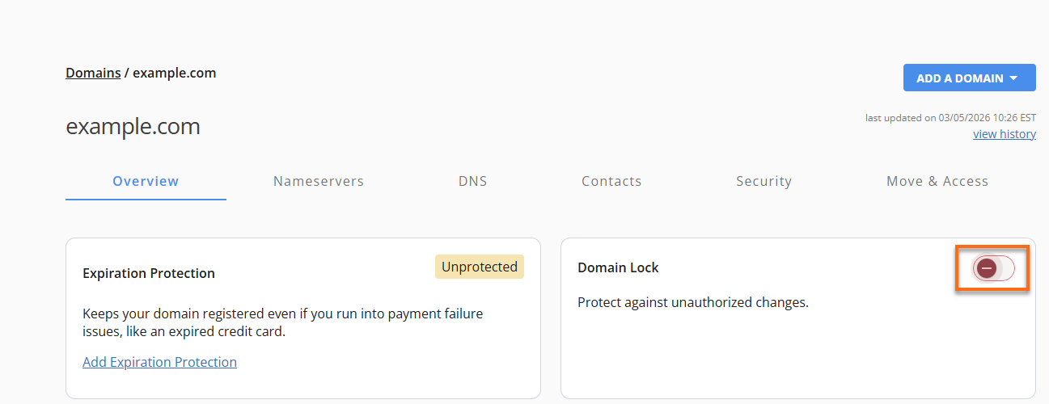The image size is (1049, 404).
Task: Click the Expiration Protection card title
Action: coord(149,273)
